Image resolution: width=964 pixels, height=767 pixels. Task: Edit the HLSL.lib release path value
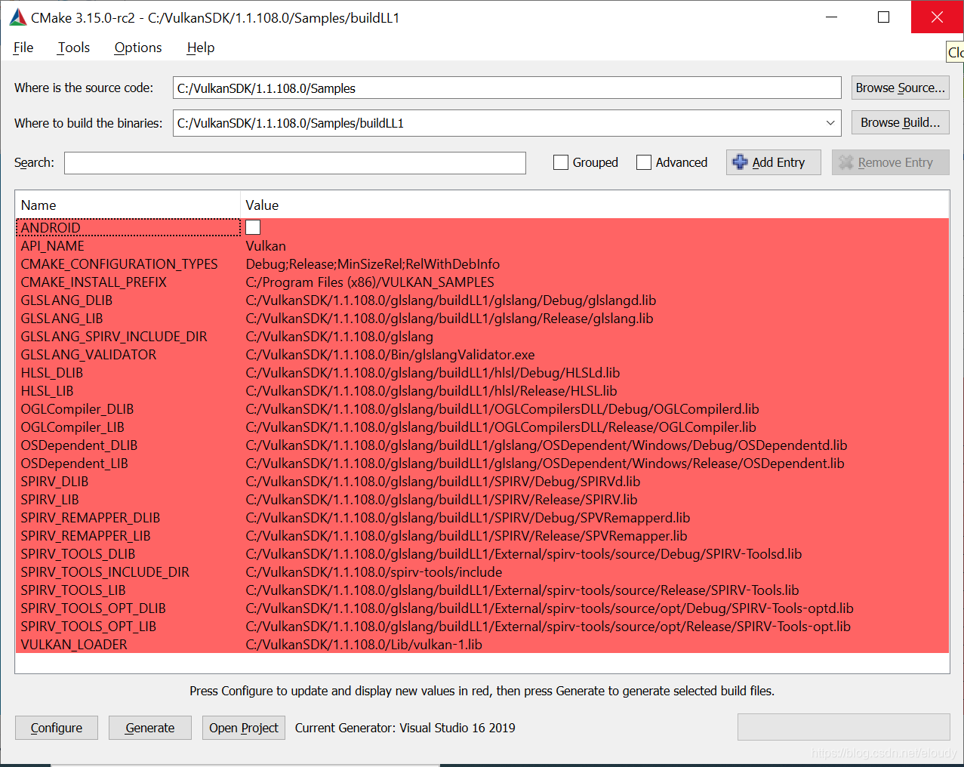431,391
